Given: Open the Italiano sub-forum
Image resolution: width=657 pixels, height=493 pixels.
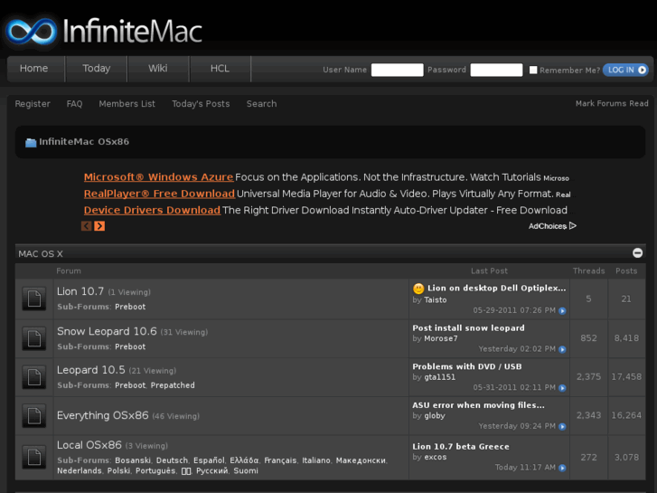Looking at the screenshot, I should 316,460.
